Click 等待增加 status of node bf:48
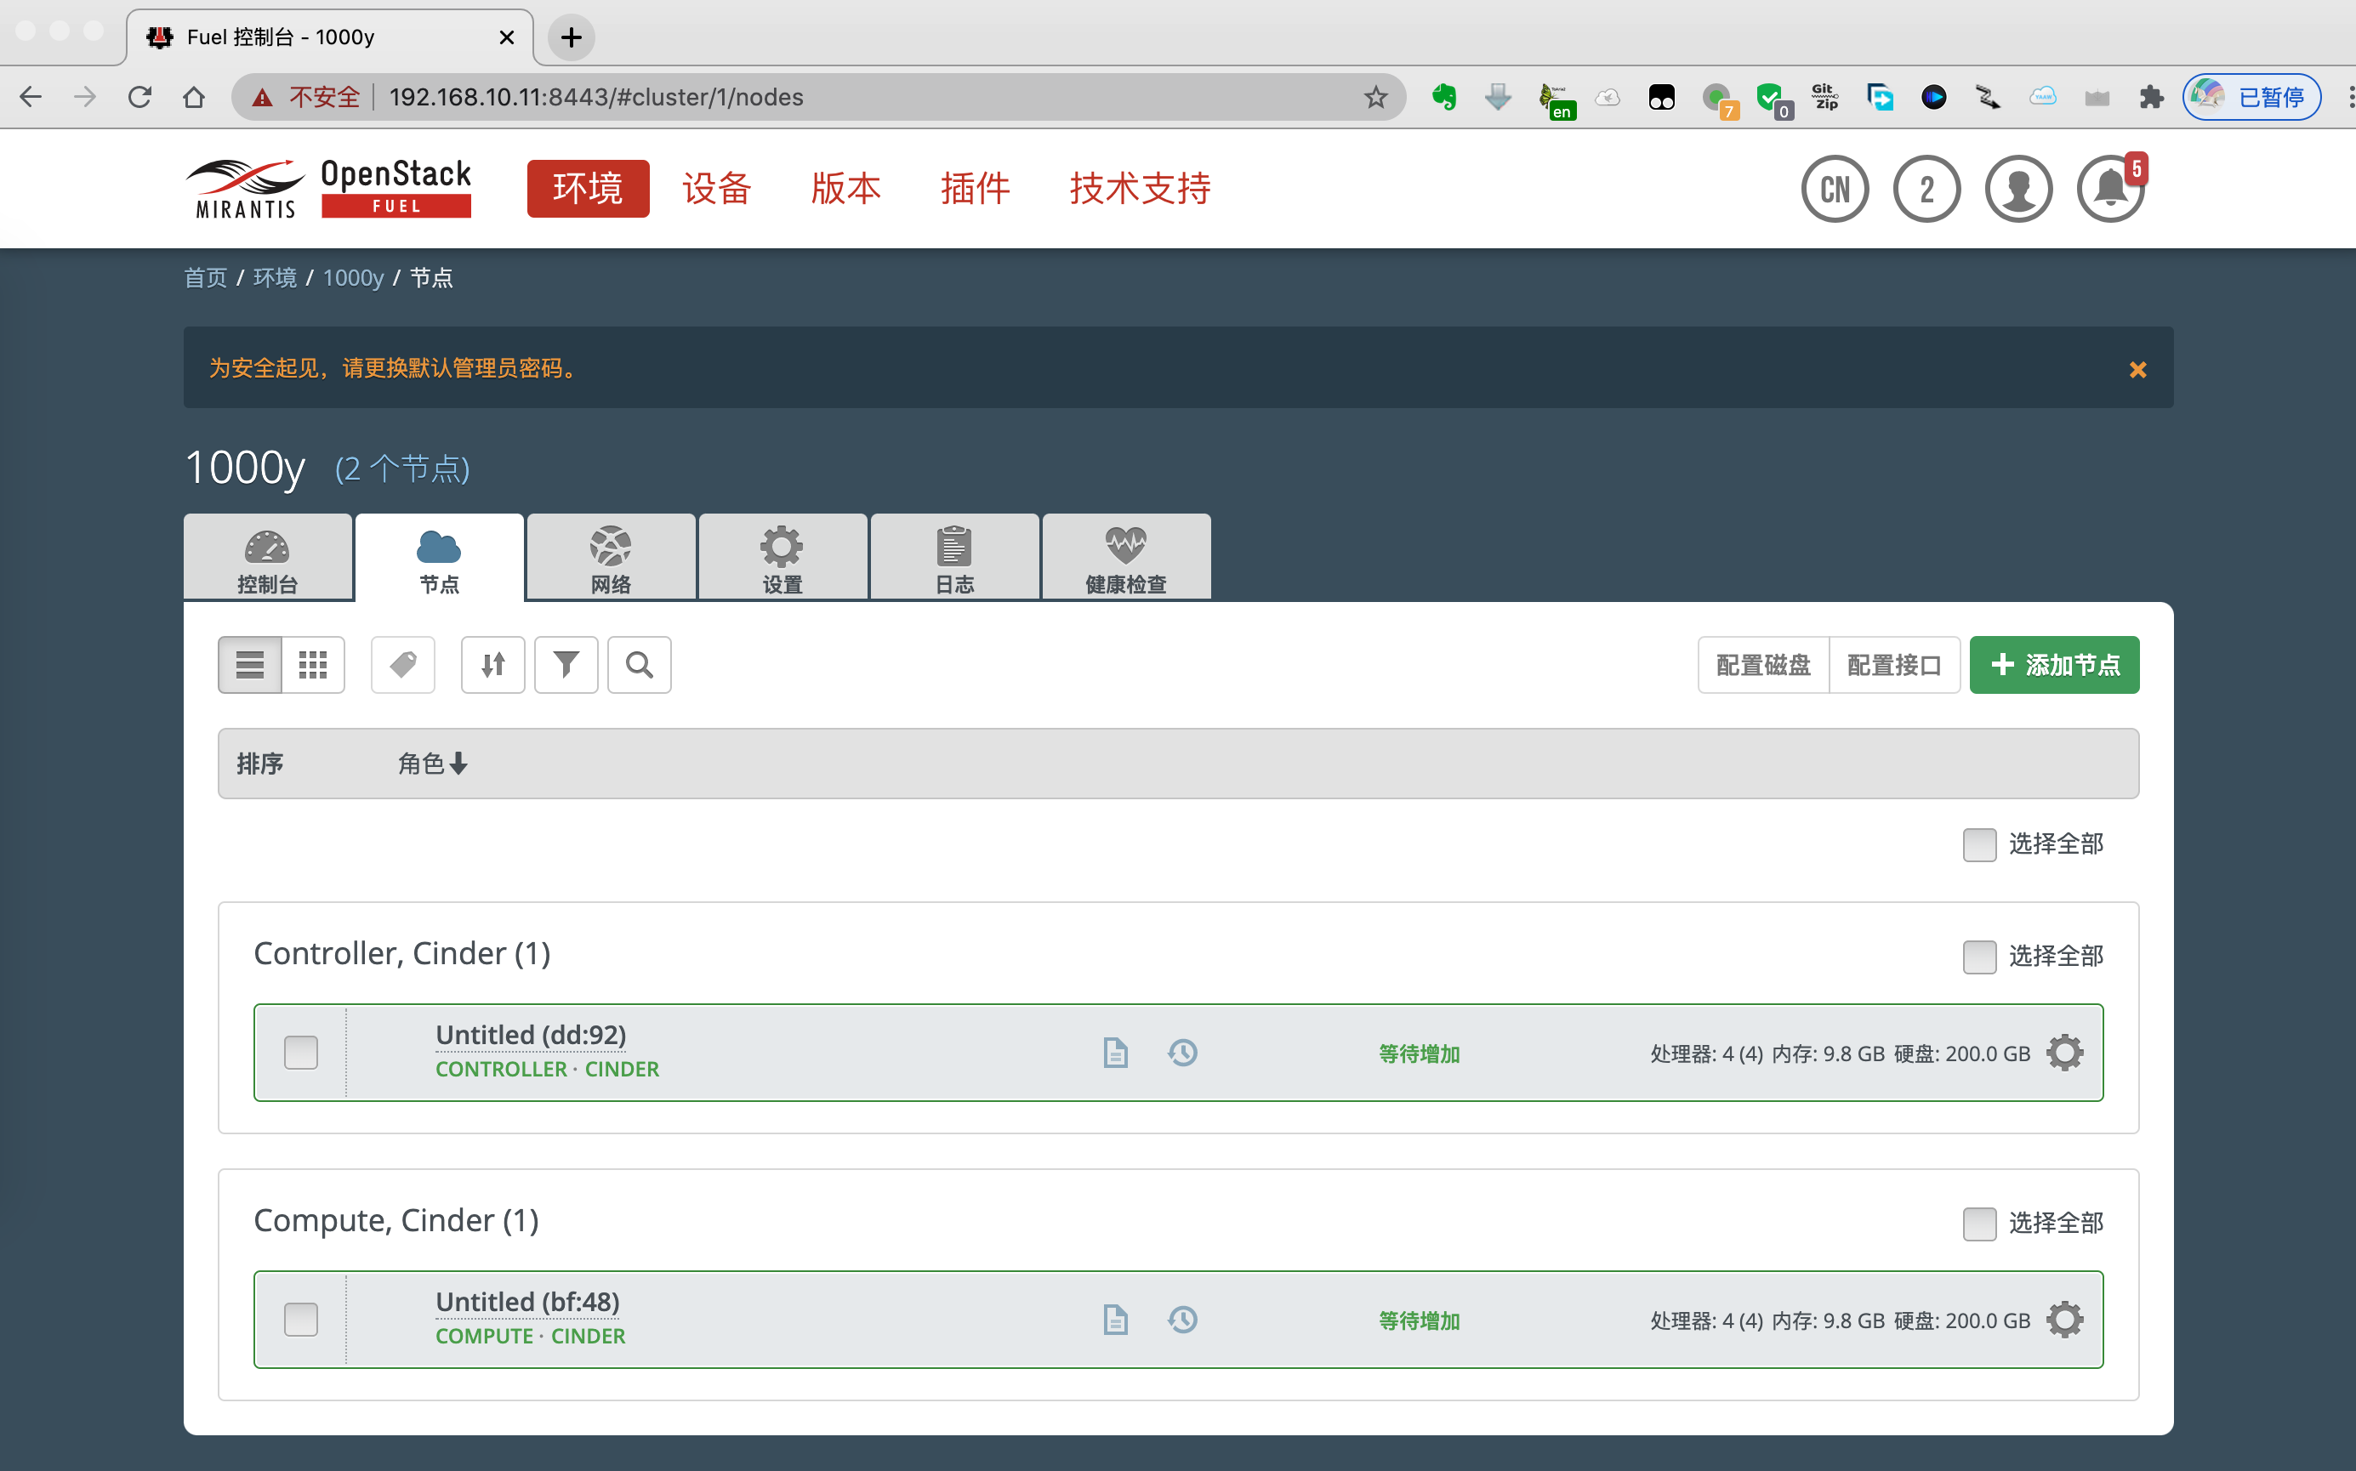The height and width of the screenshot is (1471, 2356). 1419,1321
